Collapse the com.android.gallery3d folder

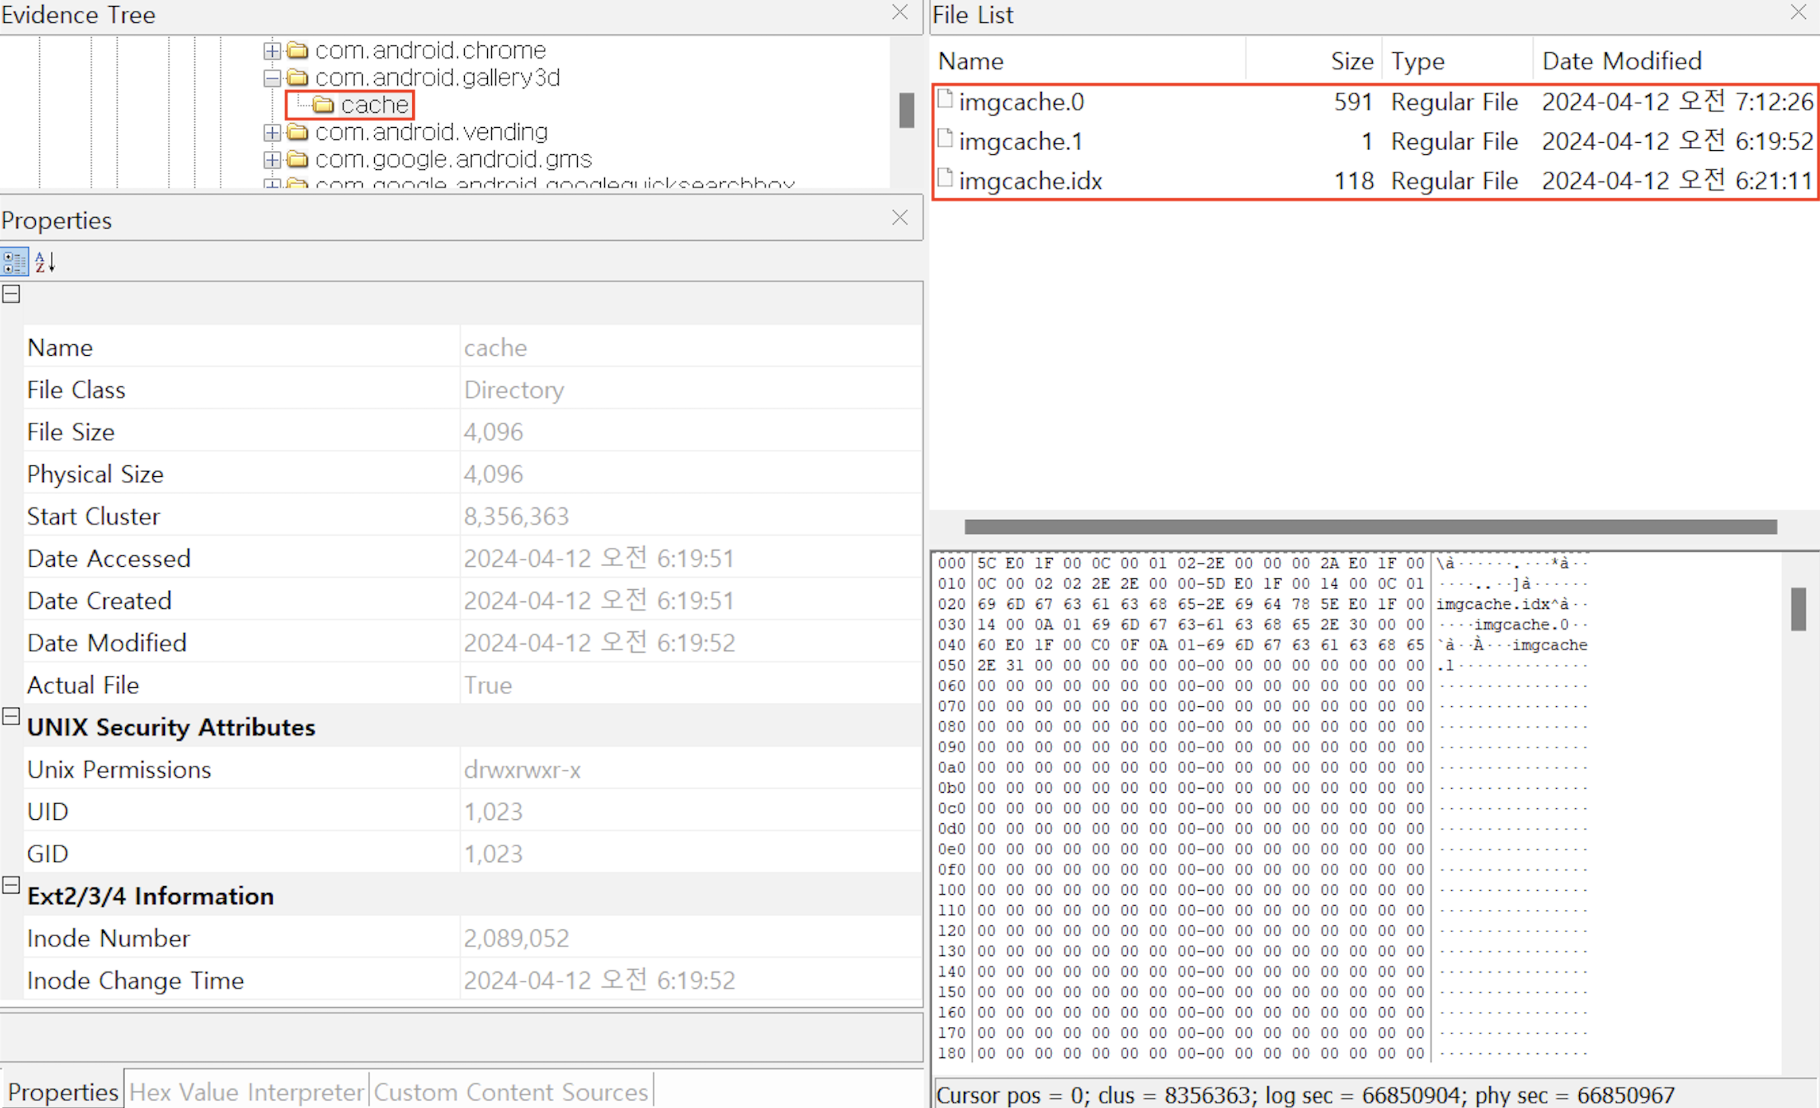(272, 78)
